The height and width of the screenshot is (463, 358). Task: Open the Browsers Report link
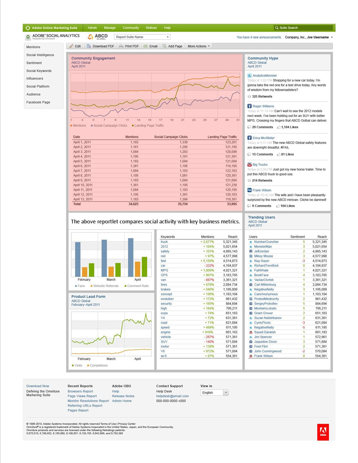click(x=80, y=391)
